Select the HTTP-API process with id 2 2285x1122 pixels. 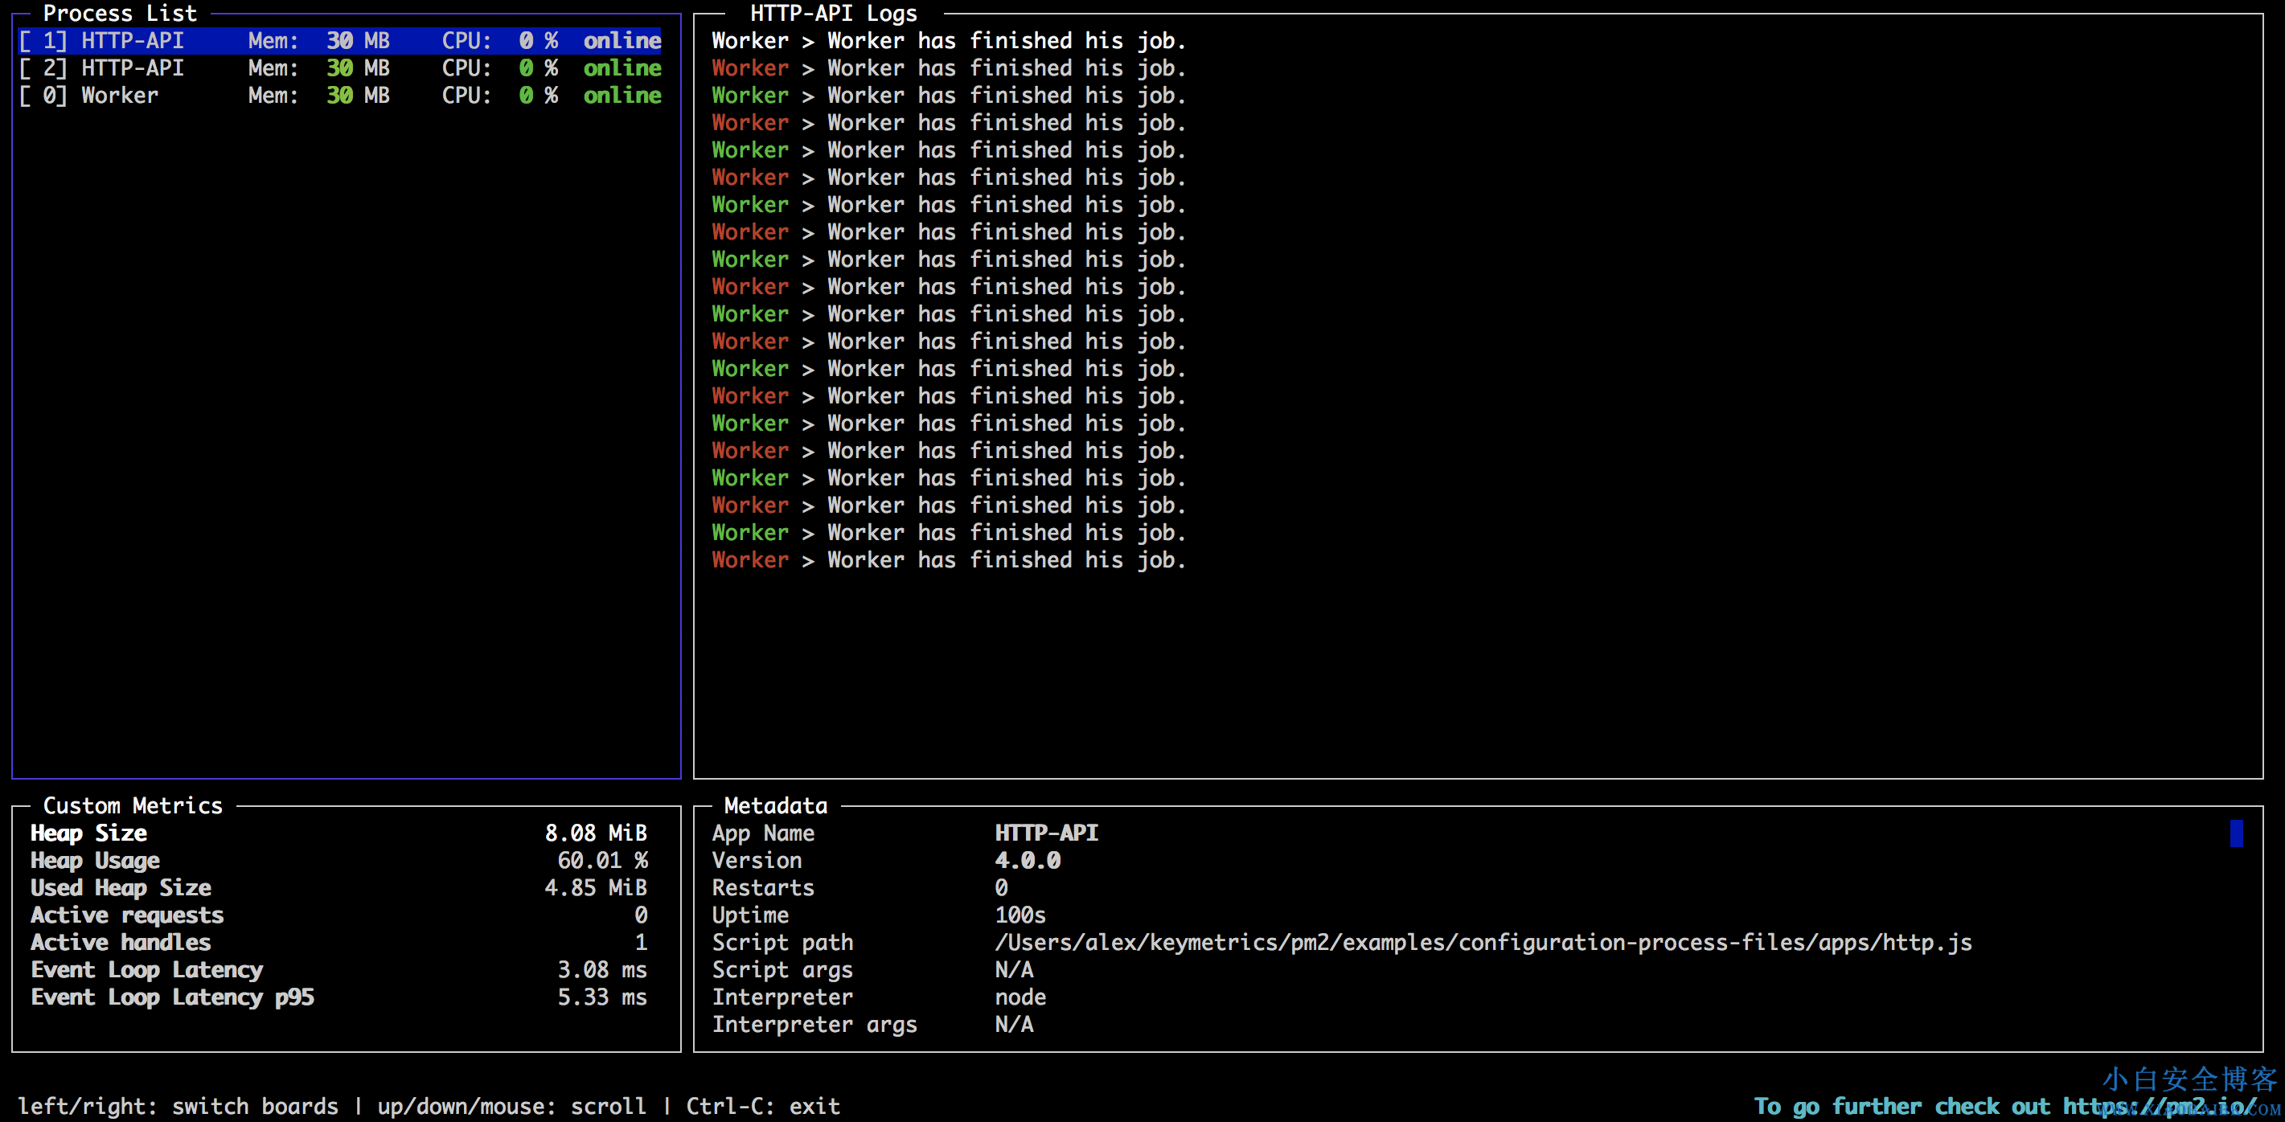click(x=133, y=68)
